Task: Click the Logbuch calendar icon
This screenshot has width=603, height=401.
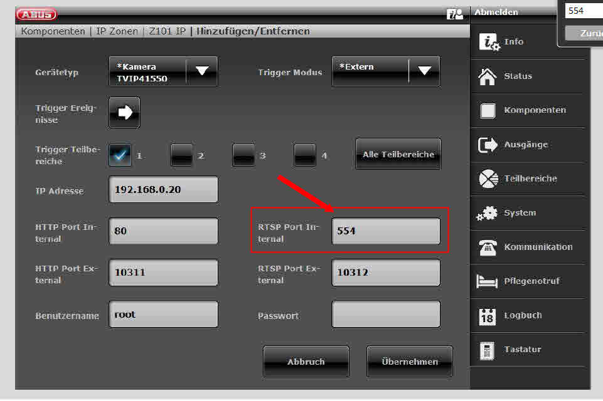Action: tap(488, 316)
